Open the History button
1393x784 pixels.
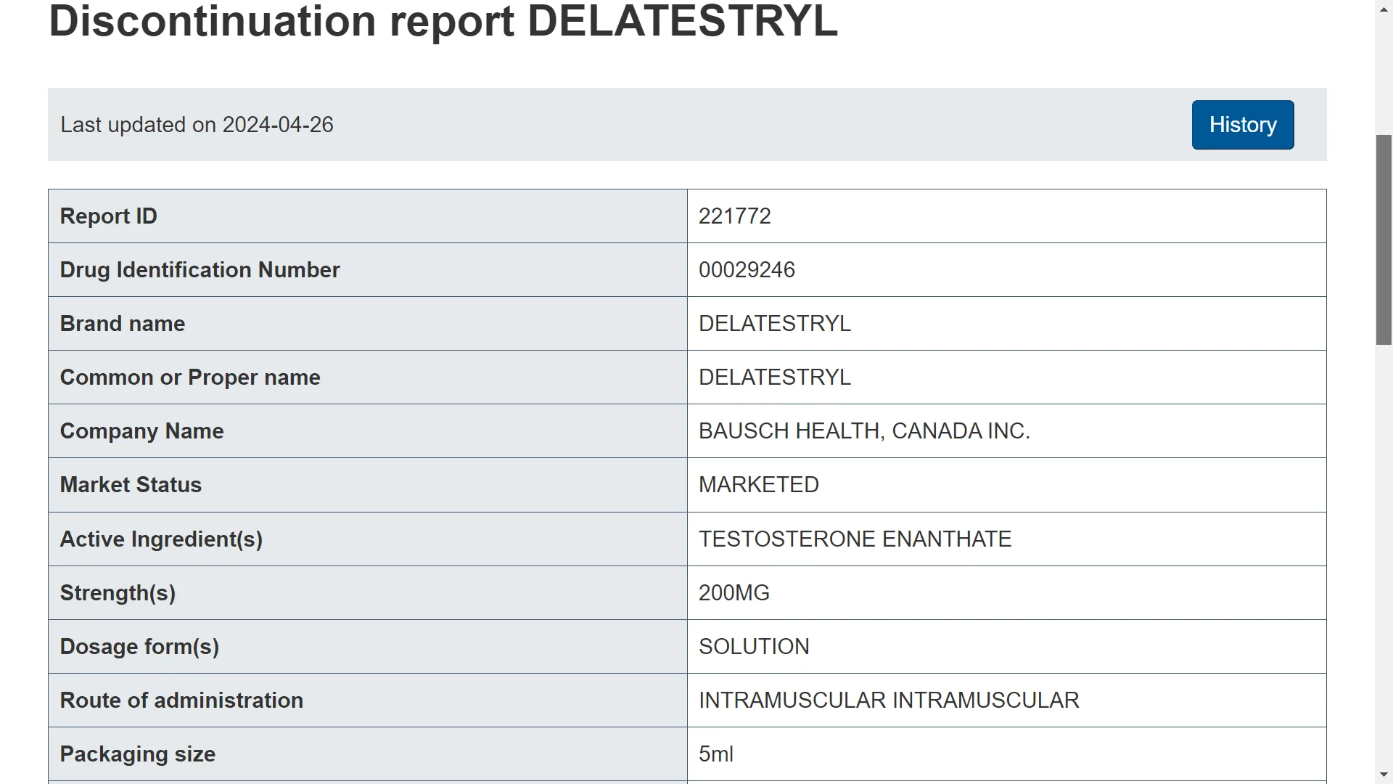(1242, 125)
